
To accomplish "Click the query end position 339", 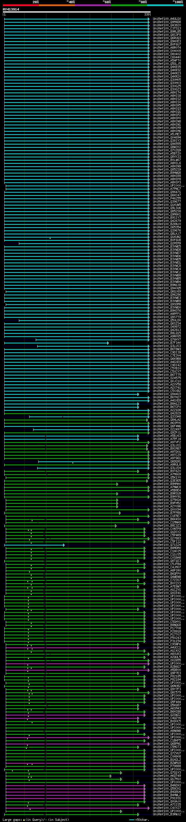I will (147, 14).
